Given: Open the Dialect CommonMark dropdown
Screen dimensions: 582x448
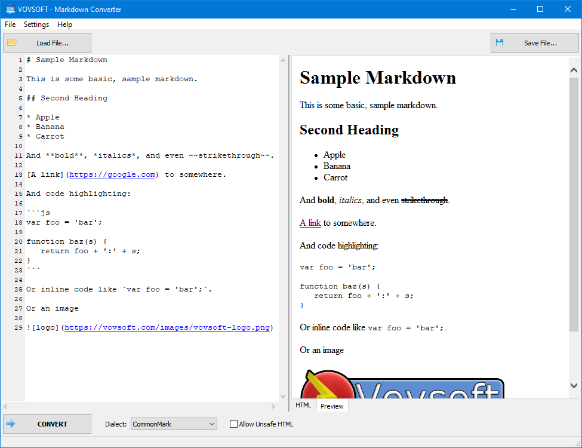Looking at the screenshot, I should (174, 424).
